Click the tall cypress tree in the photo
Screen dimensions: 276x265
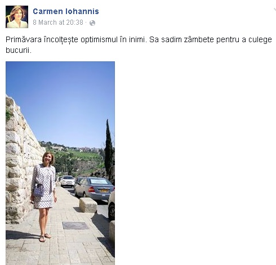point(109,150)
